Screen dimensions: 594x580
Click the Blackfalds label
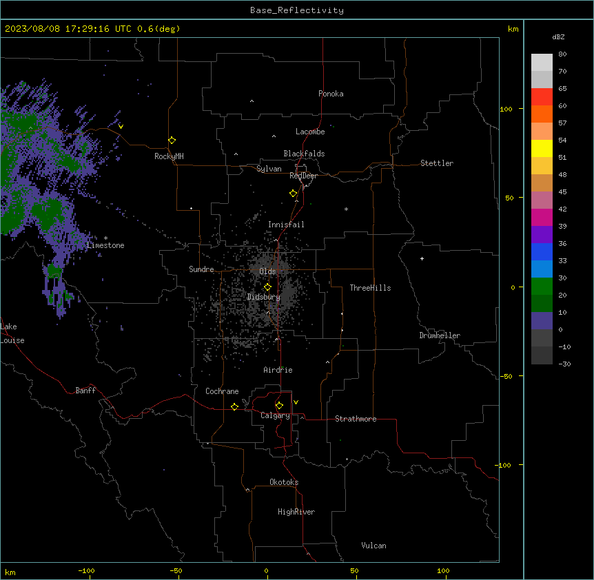[304, 154]
